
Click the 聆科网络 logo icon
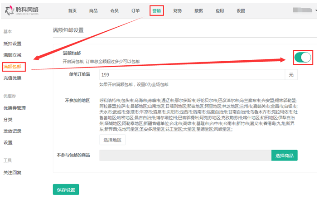[x=10, y=11]
